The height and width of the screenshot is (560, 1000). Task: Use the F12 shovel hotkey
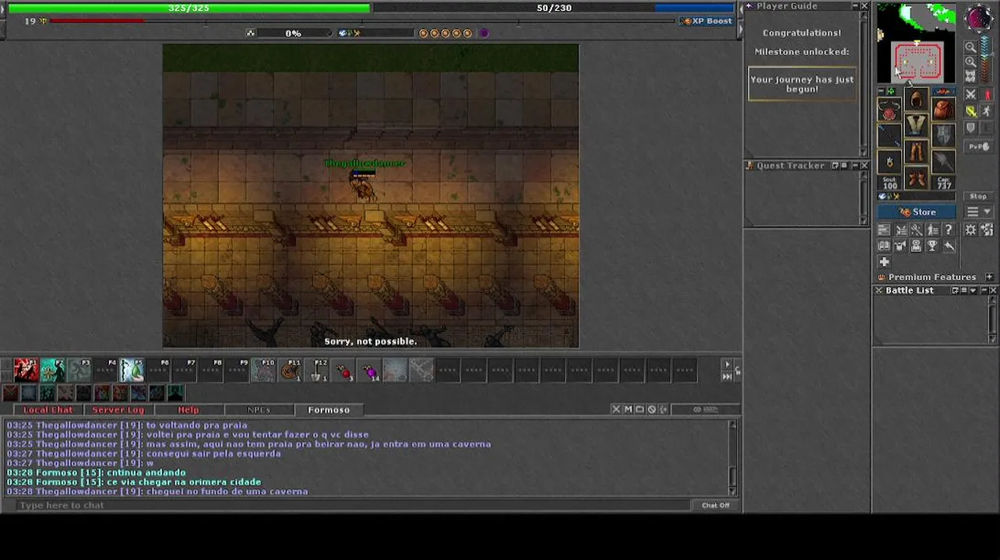click(x=317, y=369)
